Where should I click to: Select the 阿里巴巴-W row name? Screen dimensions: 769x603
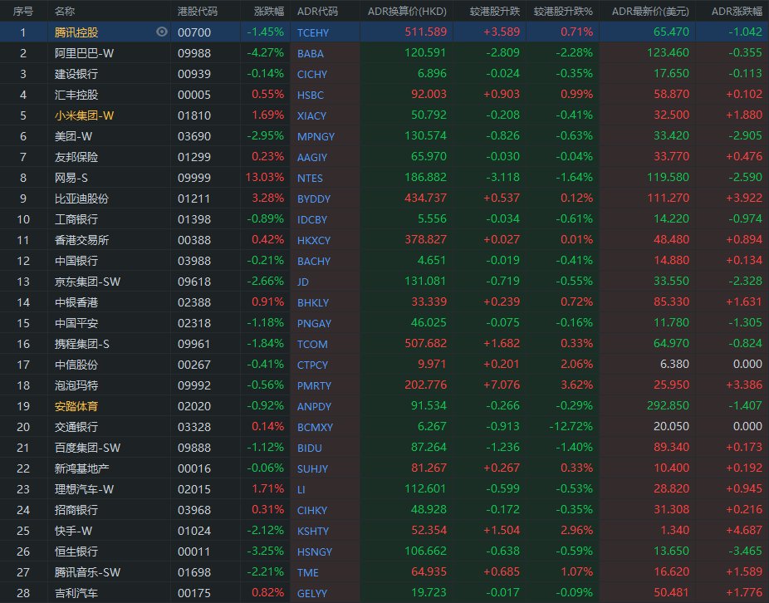click(x=85, y=53)
